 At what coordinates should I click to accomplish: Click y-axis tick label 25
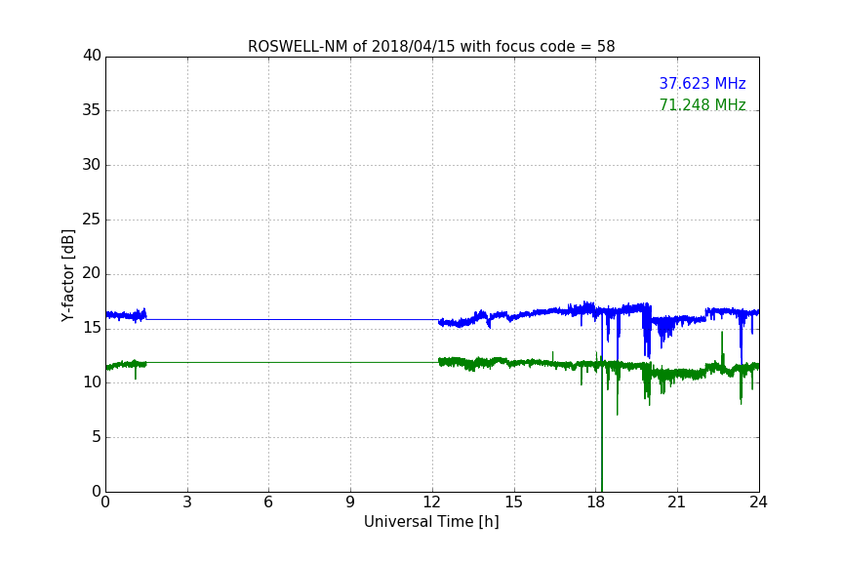coord(92,220)
